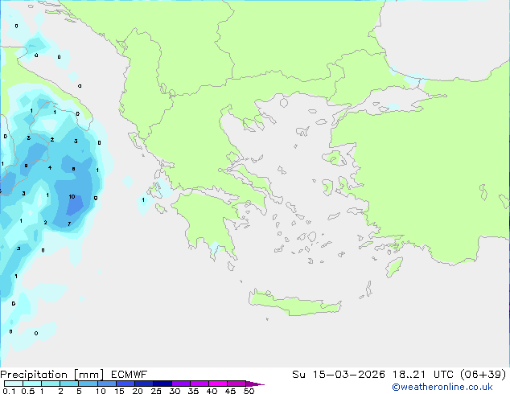Pick the 15–20 mm legend color swatch
The image size is (510, 394).
125,384
